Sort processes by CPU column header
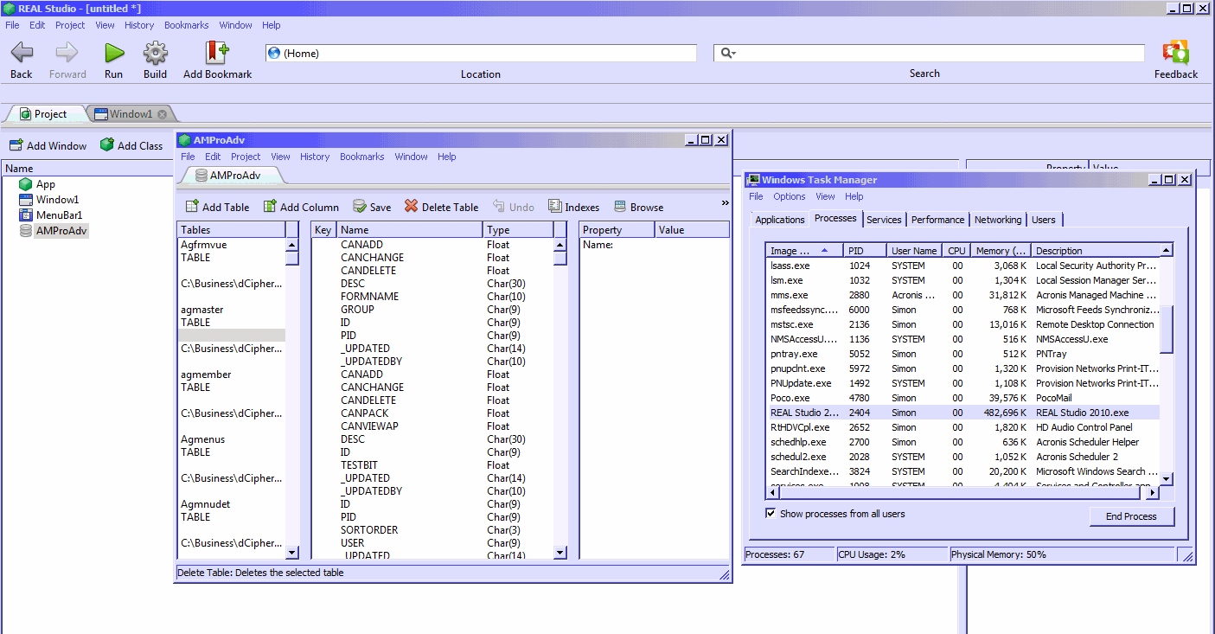 click(x=956, y=250)
